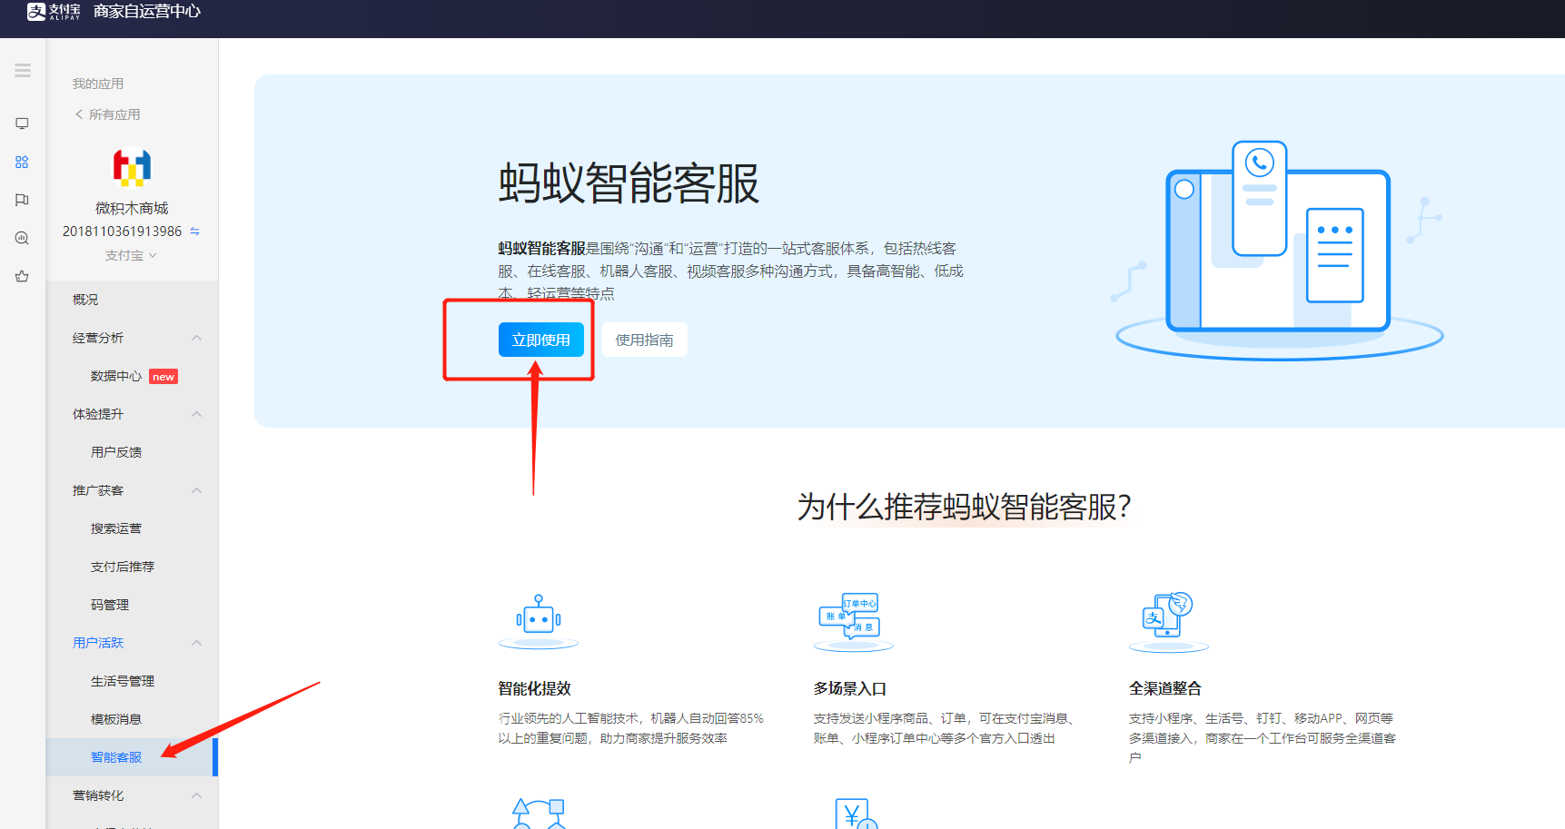1565x829 pixels.
Task: Click the app ID 2018110361913986
Action: click(x=123, y=232)
